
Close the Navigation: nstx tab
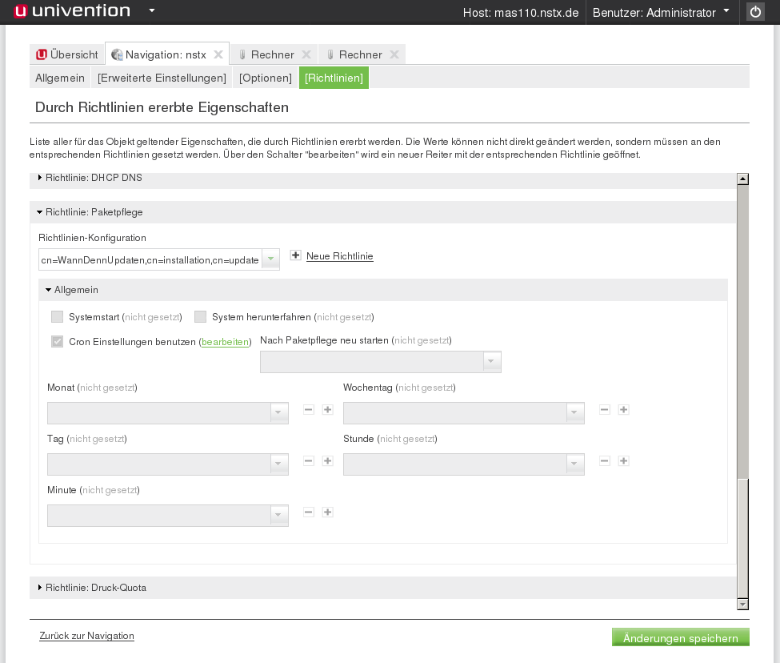tap(218, 54)
